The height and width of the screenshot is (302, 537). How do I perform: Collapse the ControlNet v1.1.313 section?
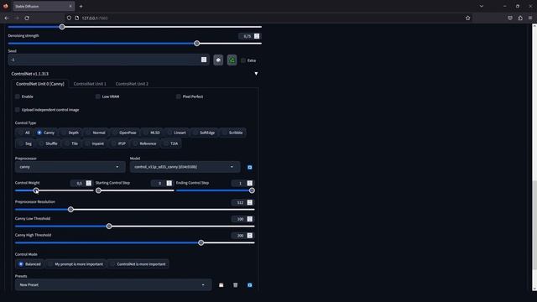256,74
